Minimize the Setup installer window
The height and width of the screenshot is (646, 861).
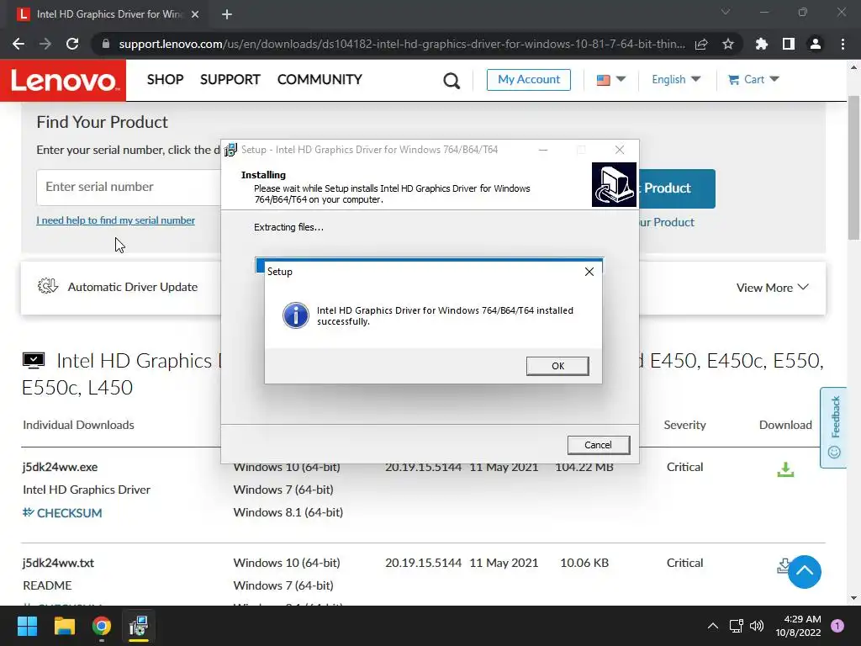click(x=543, y=150)
